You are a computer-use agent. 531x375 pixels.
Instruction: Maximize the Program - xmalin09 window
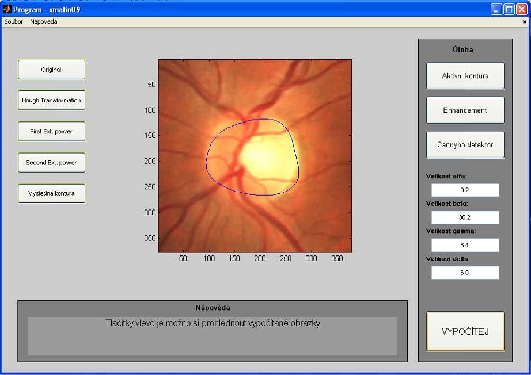[509, 9]
